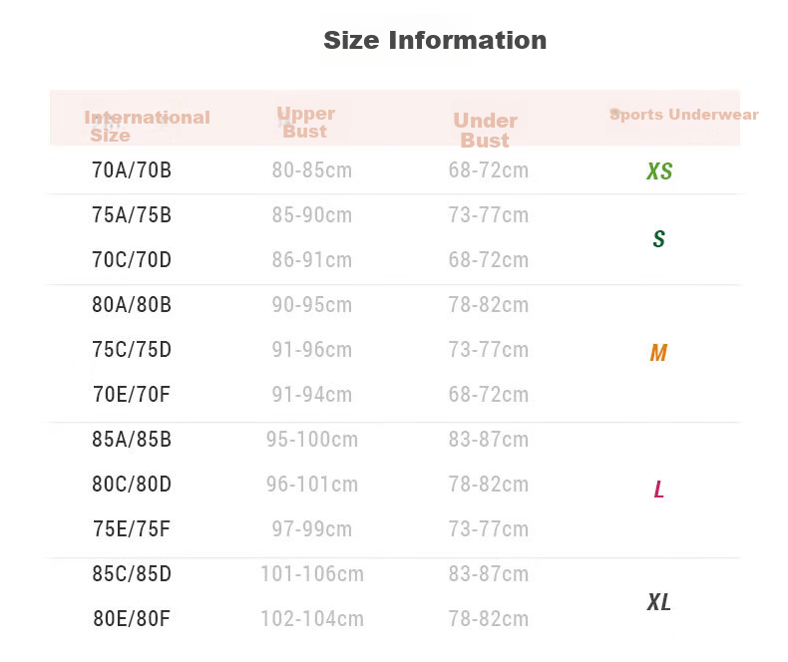Click the 75A/75B international size

(132, 215)
